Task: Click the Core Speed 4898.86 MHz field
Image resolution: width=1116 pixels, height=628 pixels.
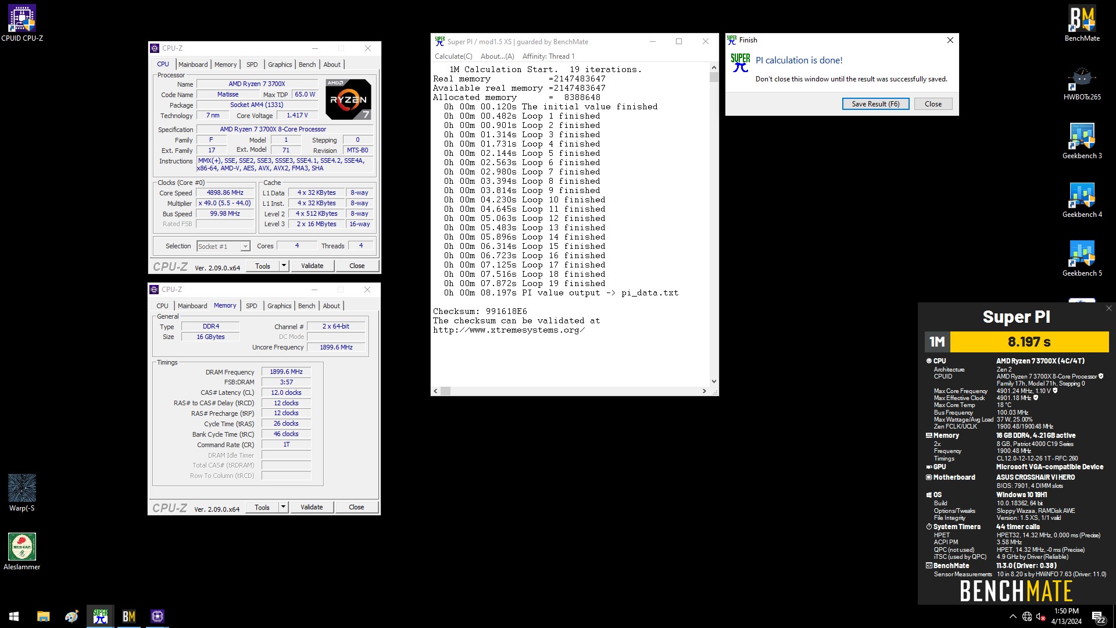Action: pos(226,193)
